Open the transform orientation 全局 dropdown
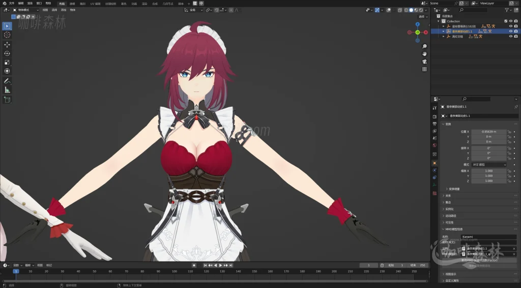Viewport: 521px width, 288px height. (194, 10)
